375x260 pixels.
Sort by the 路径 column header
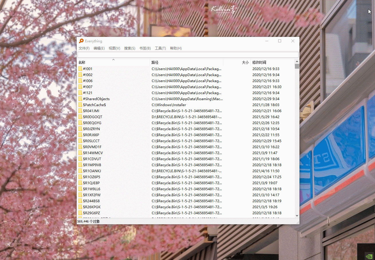point(186,62)
